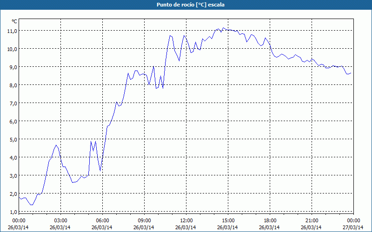Click the 27/03/14 date label
372x232 pixels.
(x=353, y=227)
